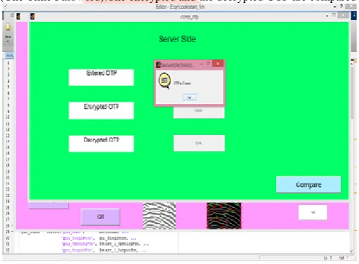Click the 'gui_OpeningFcn' code line in editor
The width and height of the screenshot is (359, 264).
[105, 244]
